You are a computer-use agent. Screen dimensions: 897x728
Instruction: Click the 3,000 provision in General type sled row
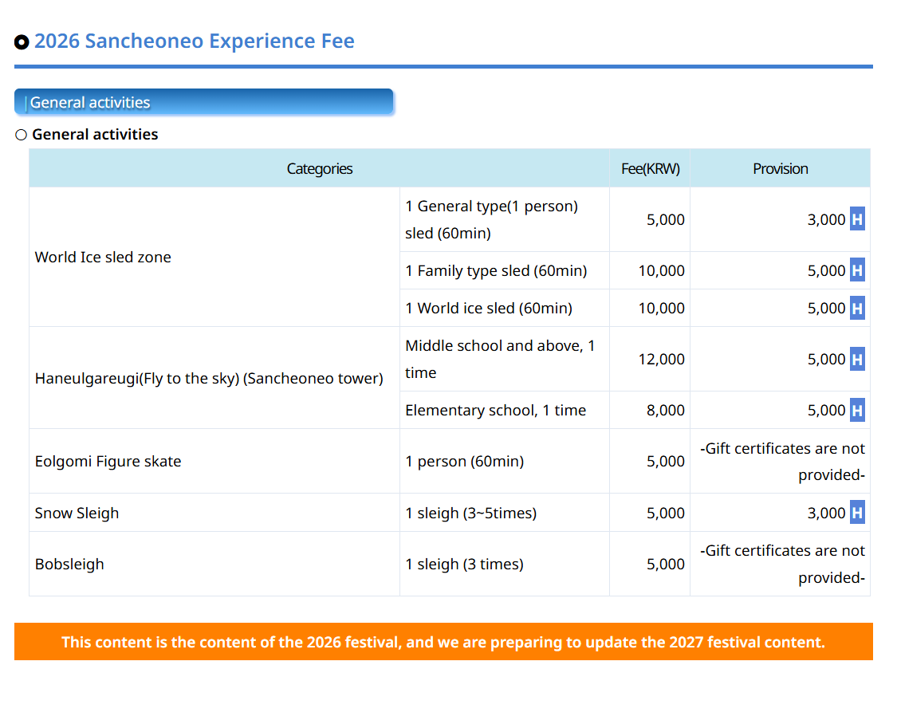[826, 219]
